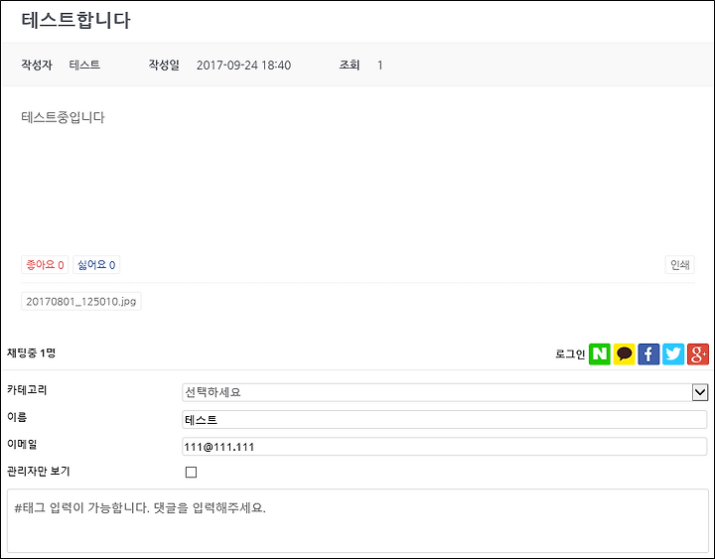This screenshot has width=715, height=559.
Task: Click the date 2017-09-24 18:40
Action: pyautogui.click(x=243, y=66)
